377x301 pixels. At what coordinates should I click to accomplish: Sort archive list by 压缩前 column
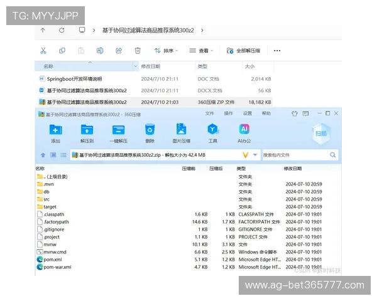click(188, 169)
